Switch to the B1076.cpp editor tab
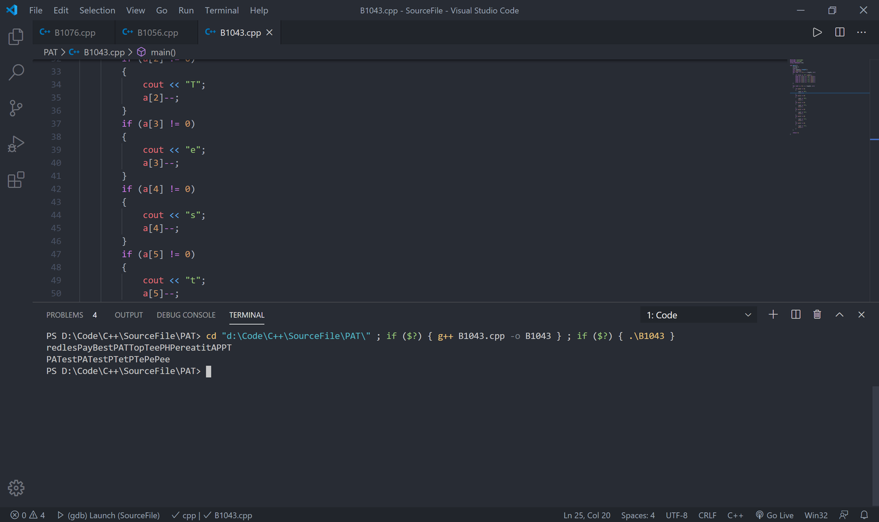 (73, 32)
